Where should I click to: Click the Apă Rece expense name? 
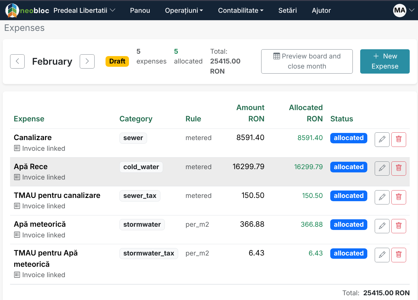pos(31,166)
